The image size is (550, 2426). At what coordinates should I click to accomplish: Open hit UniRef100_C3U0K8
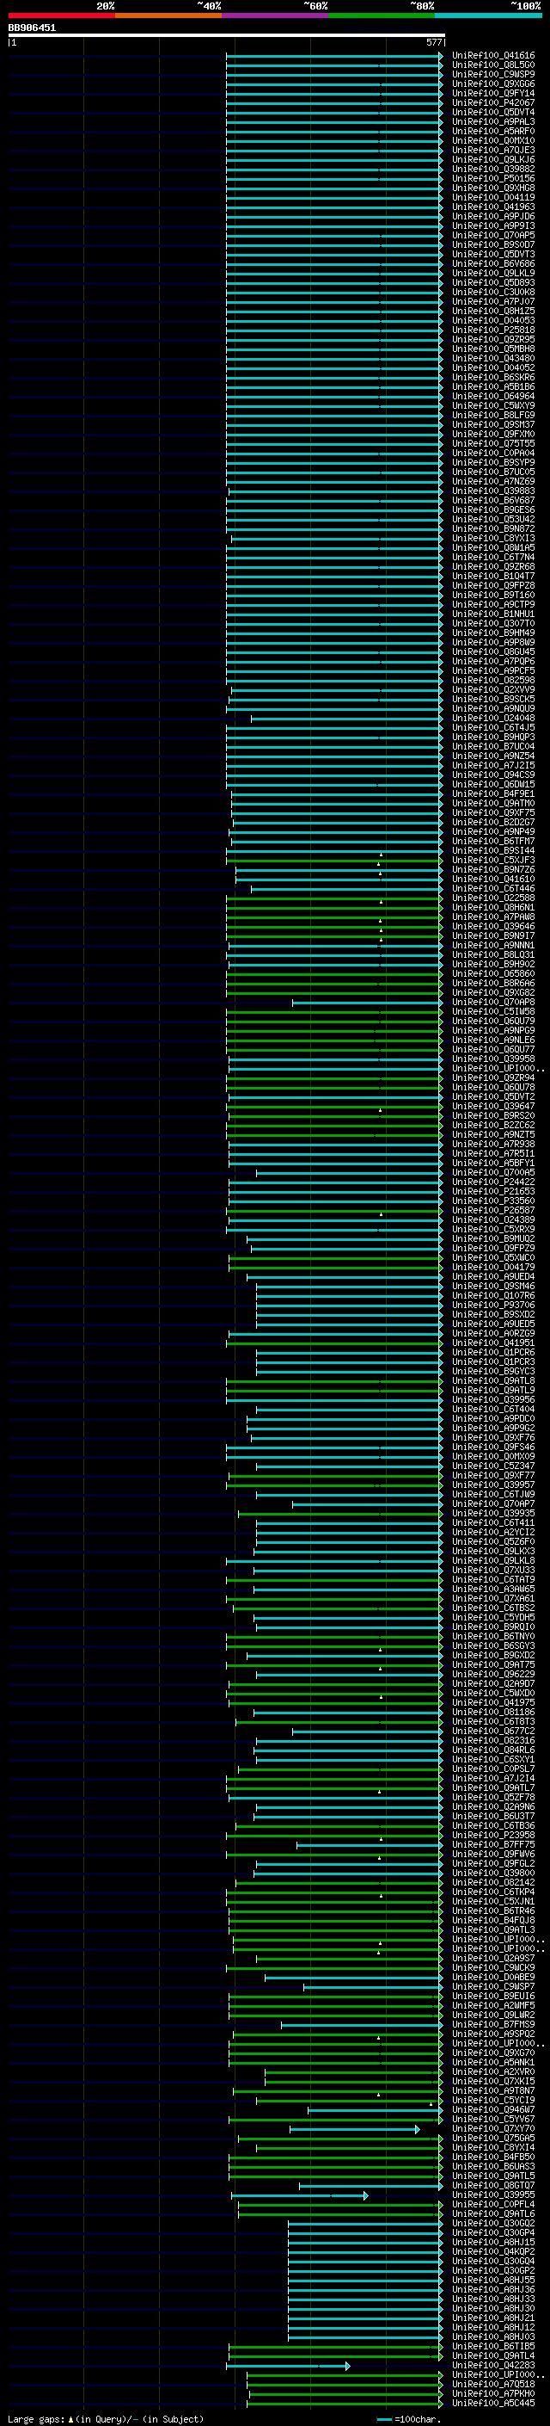click(493, 292)
